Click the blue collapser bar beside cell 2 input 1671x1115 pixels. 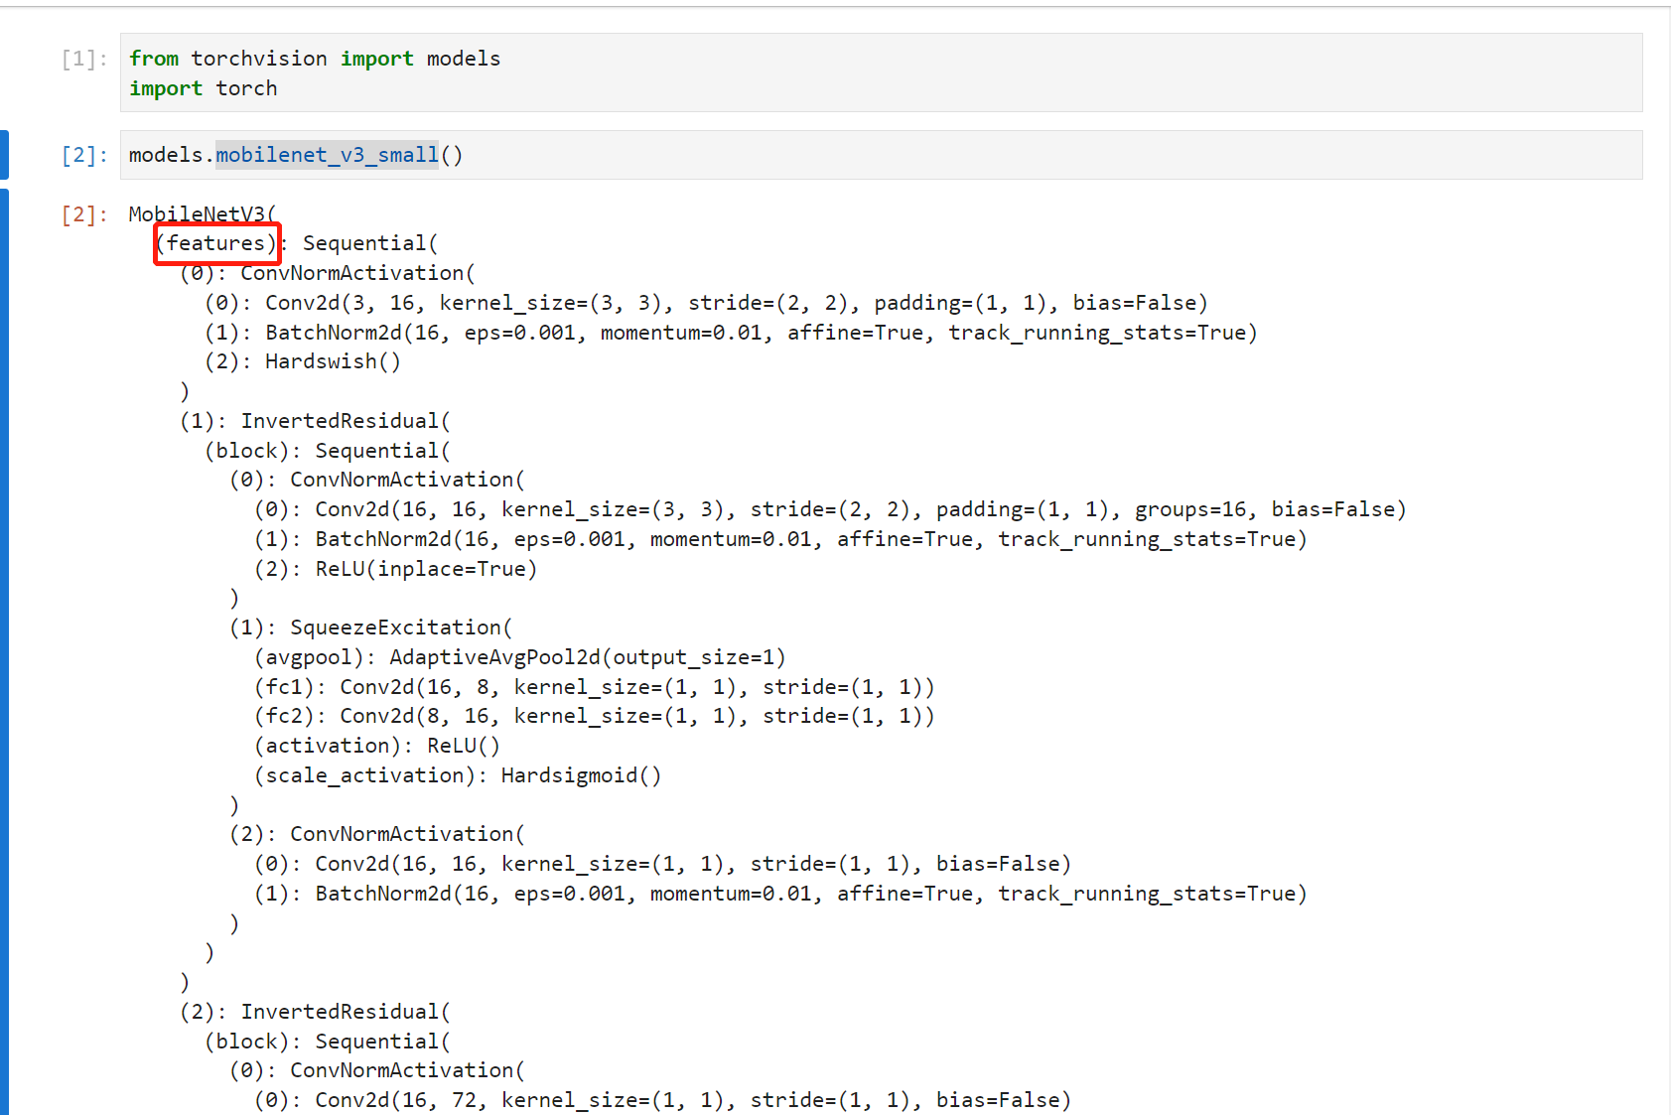point(4,155)
